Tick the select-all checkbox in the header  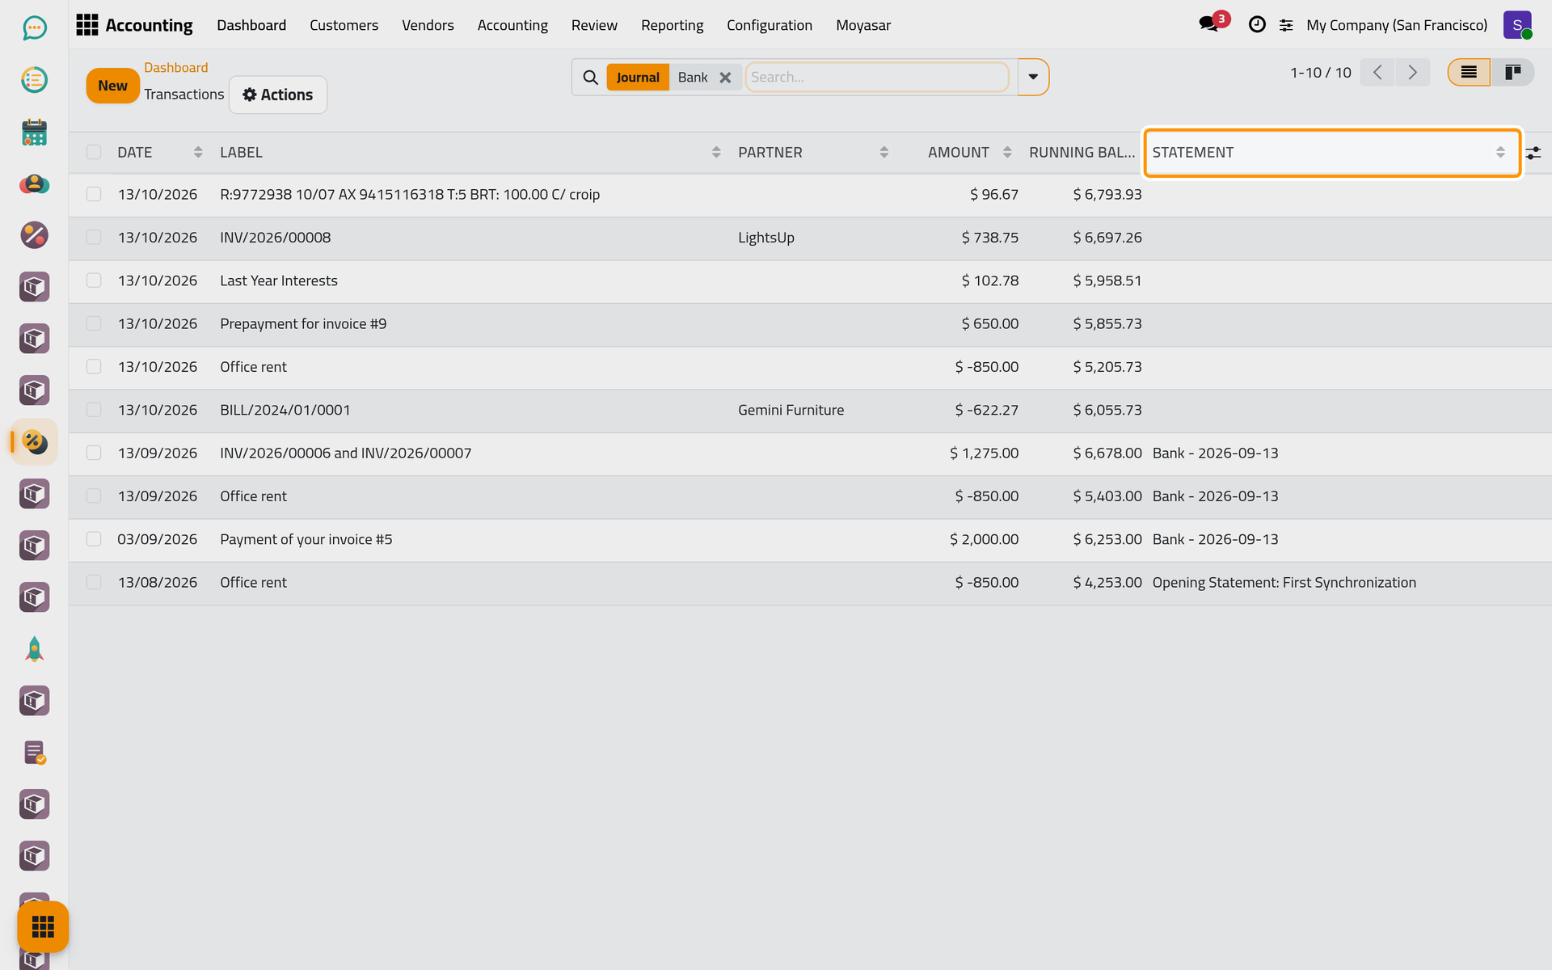coord(94,152)
